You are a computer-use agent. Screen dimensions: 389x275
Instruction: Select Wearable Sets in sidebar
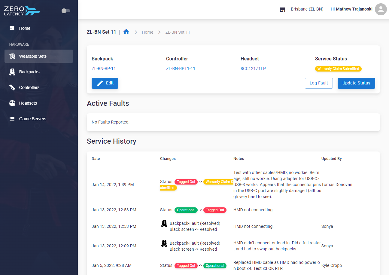[x=39, y=56]
